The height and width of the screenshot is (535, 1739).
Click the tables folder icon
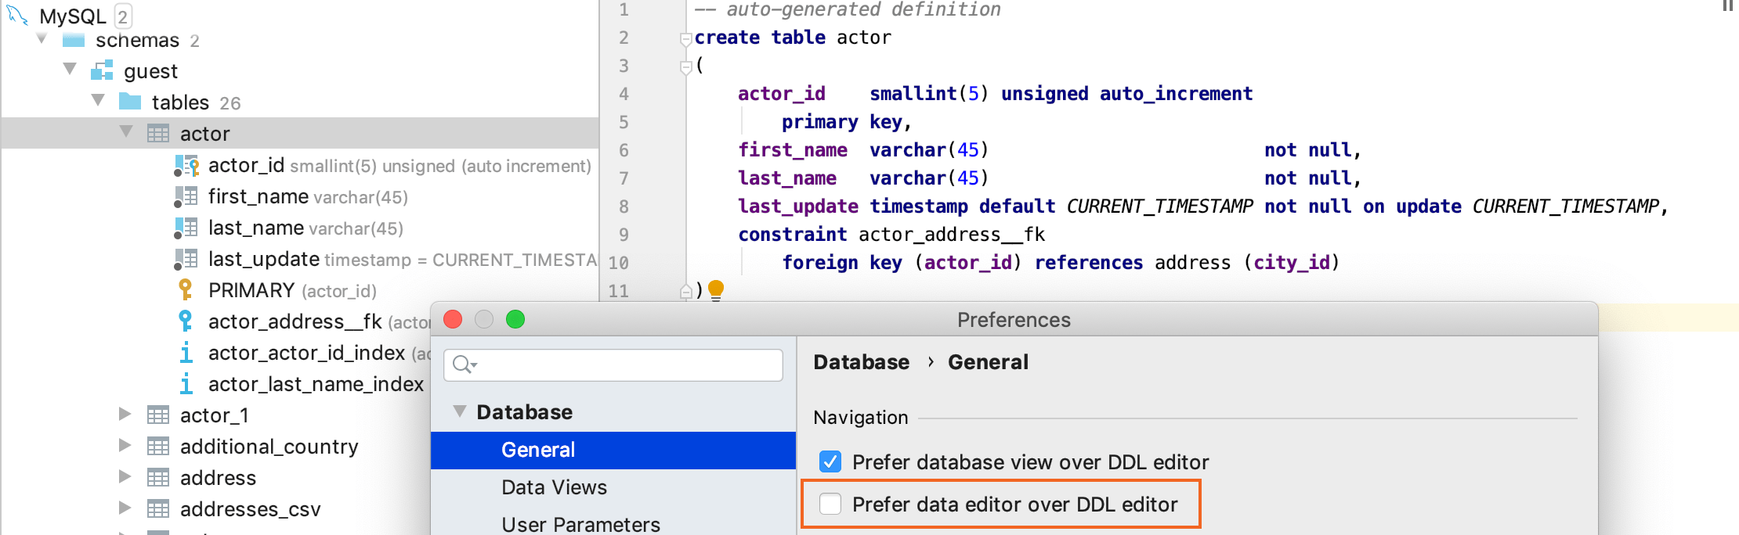coord(130,102)
